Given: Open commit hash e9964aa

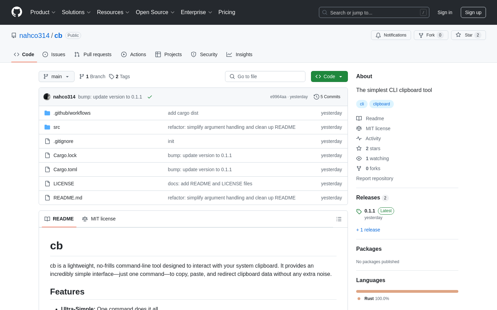Looking at the screenshot, I should coord(278,97).
